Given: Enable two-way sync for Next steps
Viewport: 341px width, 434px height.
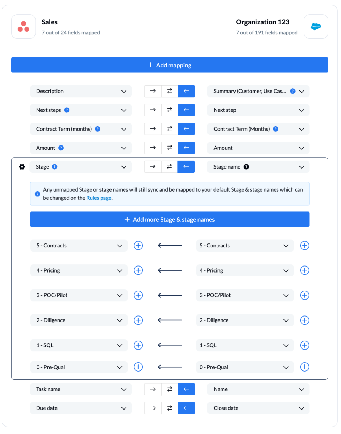Looking at the screenshot, I should click(169, 110).
